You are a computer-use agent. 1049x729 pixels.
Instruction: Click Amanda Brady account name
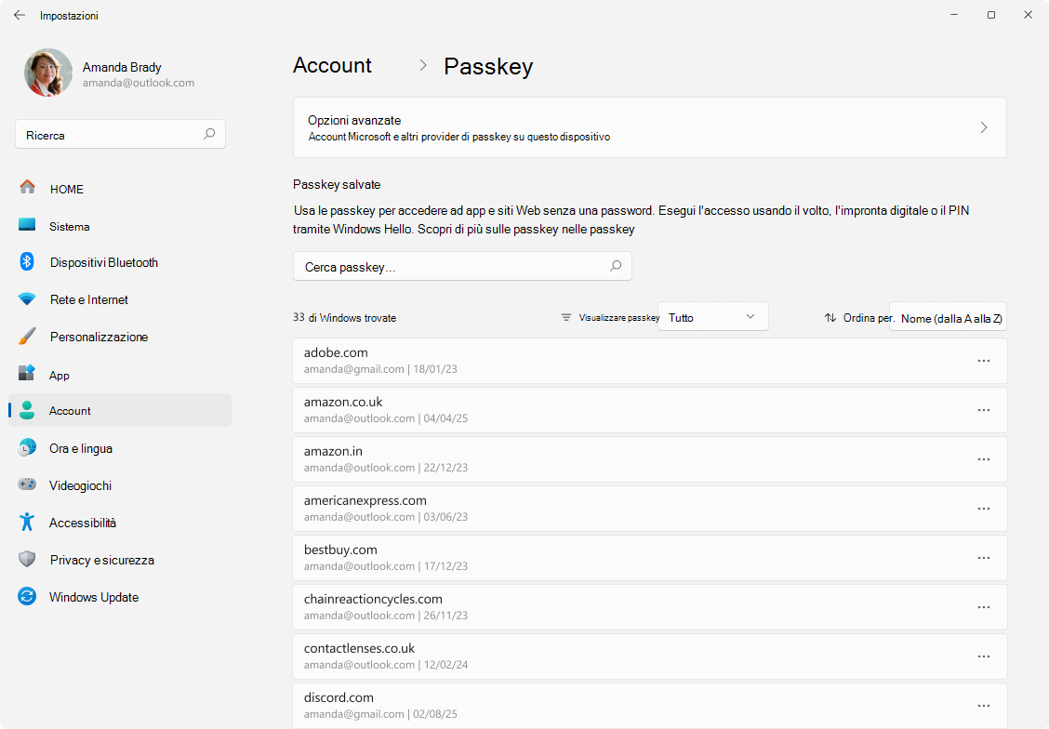point(122,67)
